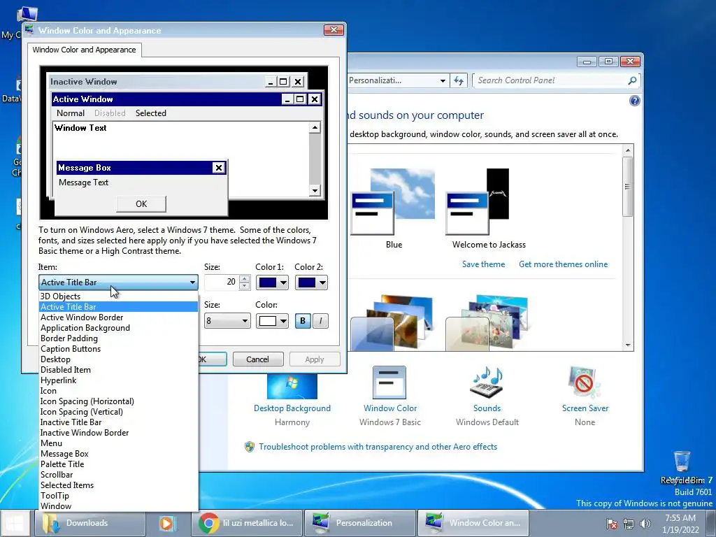Click Get more themes online link
This screenshot has width=716, height=537.
[563, 264]
